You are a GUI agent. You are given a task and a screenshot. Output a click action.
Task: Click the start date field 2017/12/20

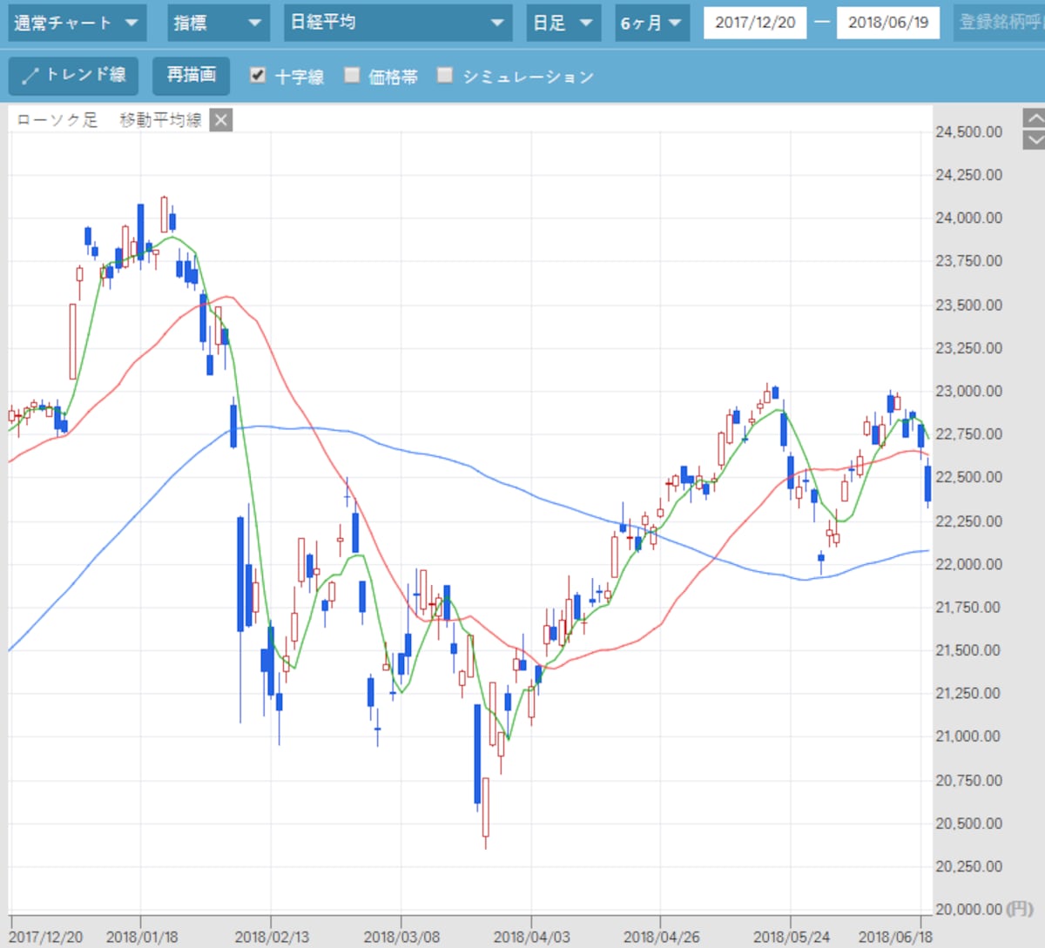click(755, 23)
